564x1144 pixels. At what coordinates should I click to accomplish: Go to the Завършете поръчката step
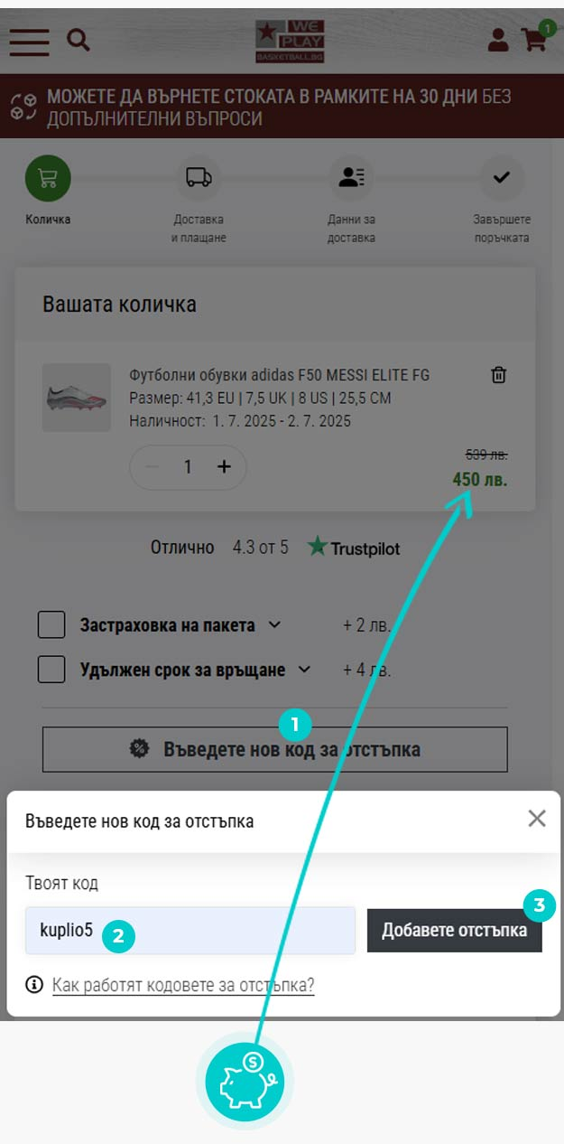502,201
